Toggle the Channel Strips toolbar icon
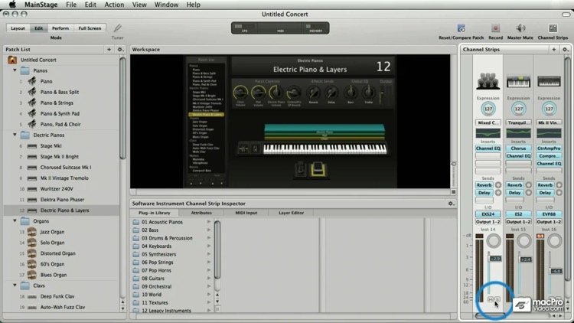Screen dimensions: 574x323 pos(553,28)
